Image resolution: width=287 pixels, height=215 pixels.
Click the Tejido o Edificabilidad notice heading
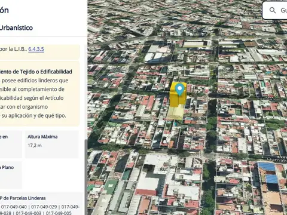click(x=36, y=72)
